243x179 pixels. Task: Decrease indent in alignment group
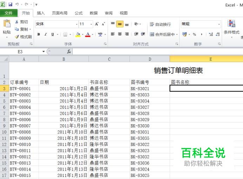pos(136,34)
